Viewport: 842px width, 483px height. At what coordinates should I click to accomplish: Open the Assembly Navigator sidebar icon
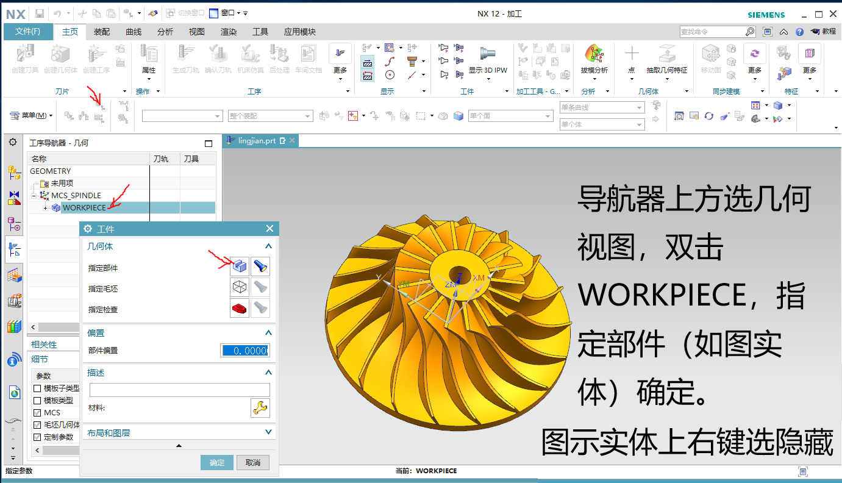click(14, 173)
